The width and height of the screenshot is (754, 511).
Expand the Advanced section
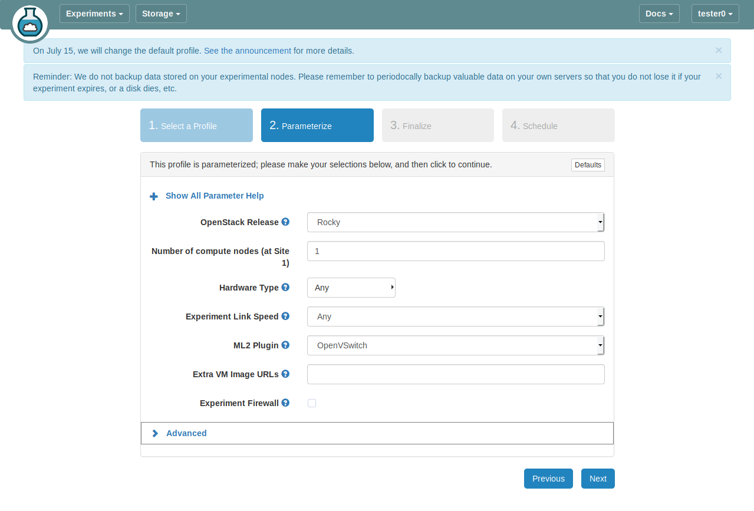[186, 433]
